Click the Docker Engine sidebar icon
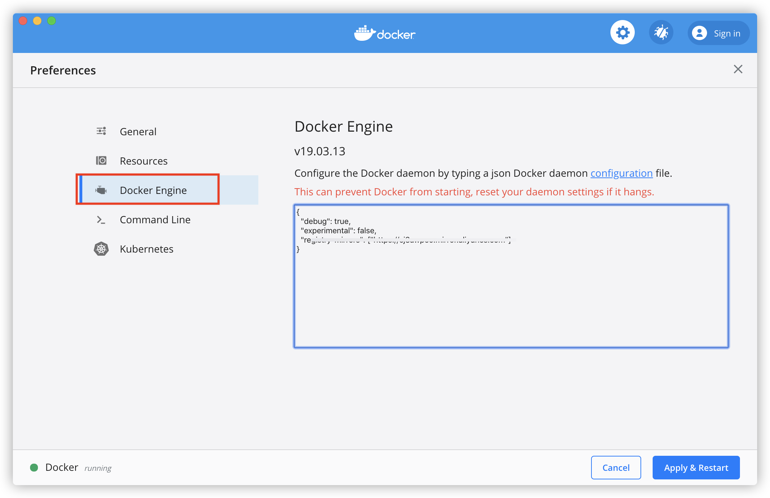 click(101, 190)
